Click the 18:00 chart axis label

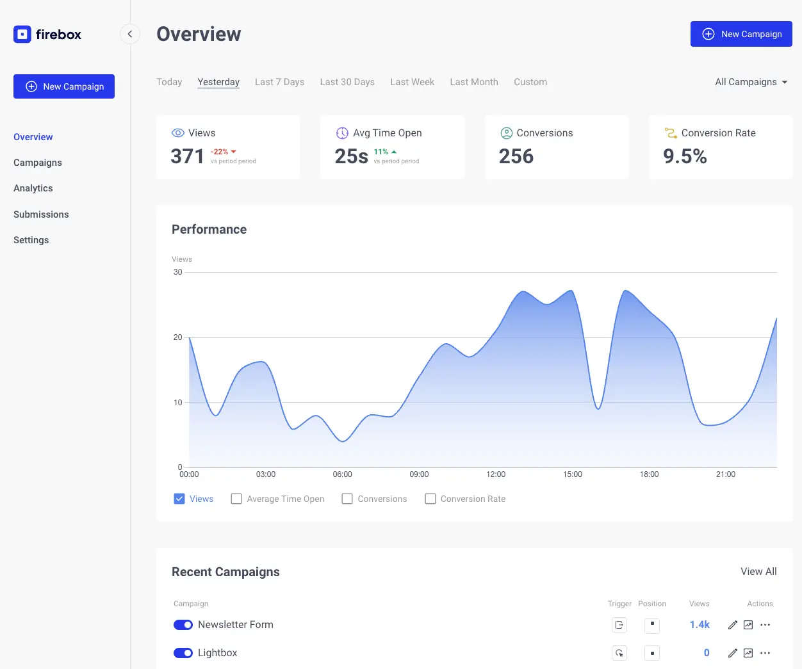pos(649,474)
